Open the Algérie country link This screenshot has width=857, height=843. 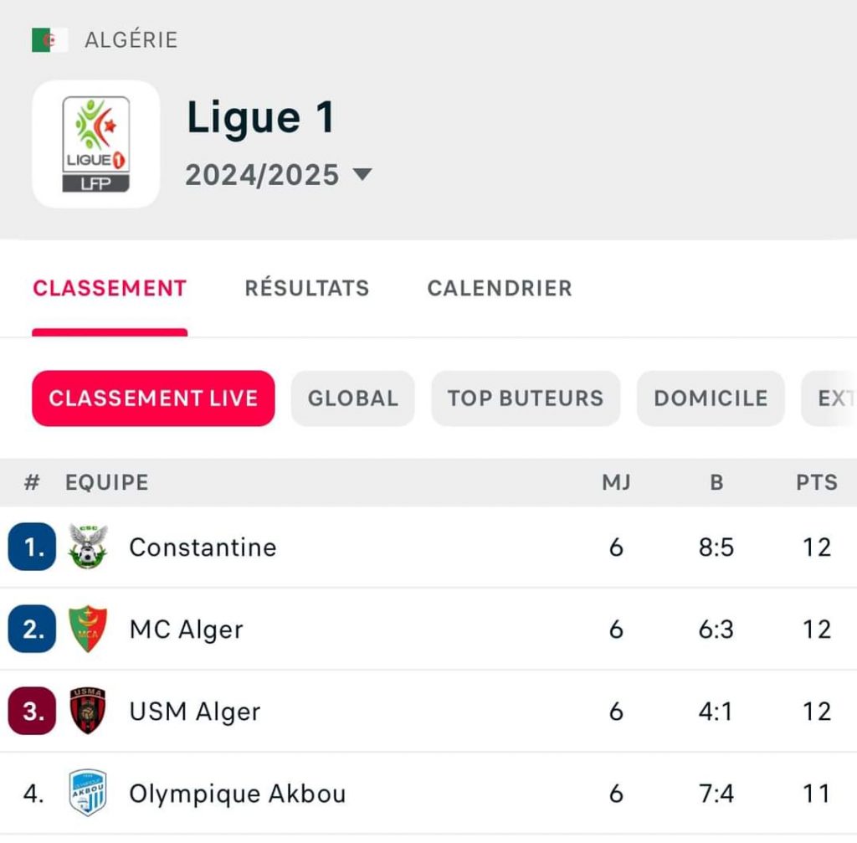tap(131, 40)
